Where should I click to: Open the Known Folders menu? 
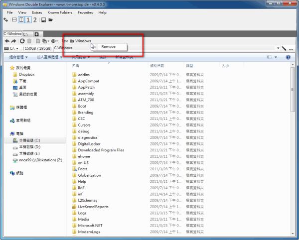point(60,12)
